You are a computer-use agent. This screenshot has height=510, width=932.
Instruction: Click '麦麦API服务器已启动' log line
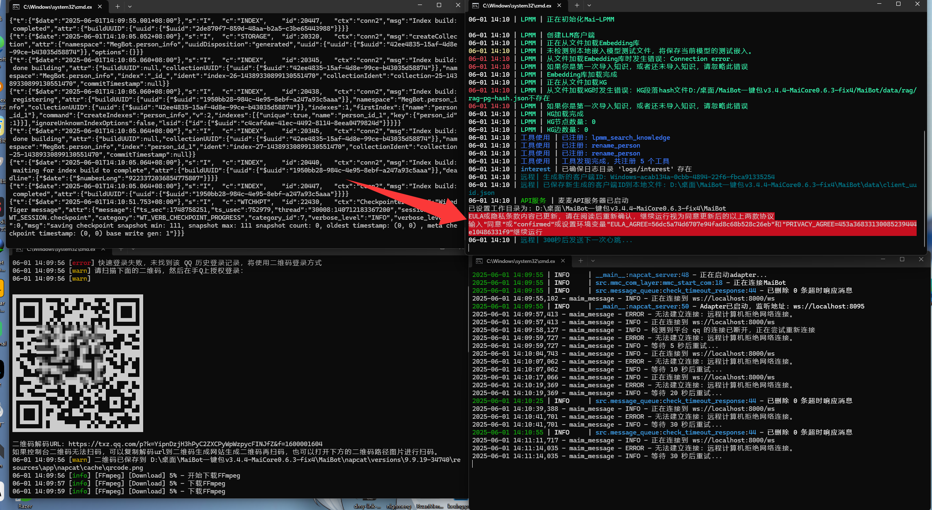(x=549, y=201)
